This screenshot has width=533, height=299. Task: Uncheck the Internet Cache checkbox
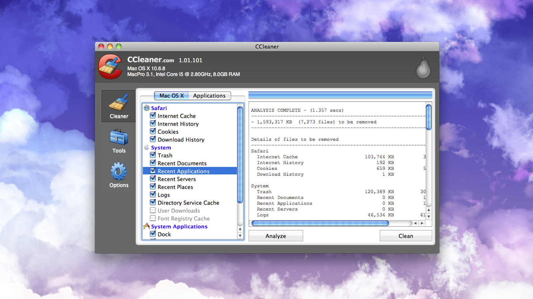click(153, 116)
